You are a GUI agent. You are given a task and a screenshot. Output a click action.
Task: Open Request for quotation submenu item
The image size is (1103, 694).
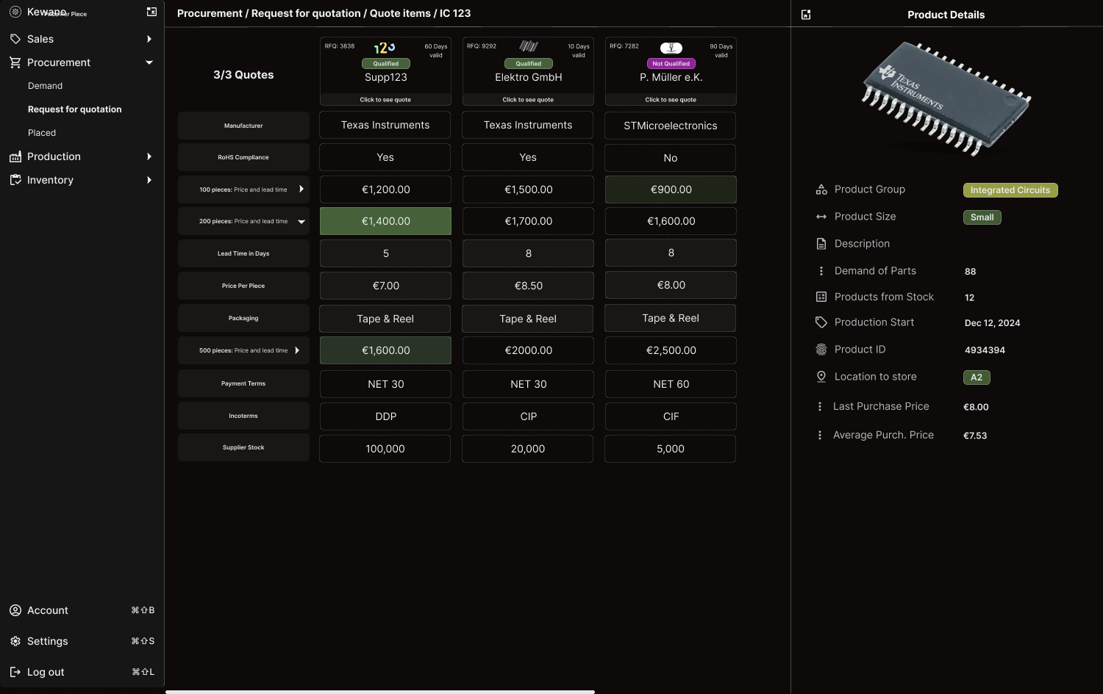click(75, 109)
